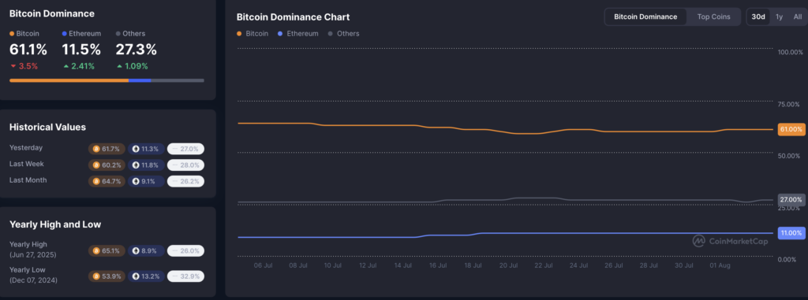Click Yesterday's Ethereum 11.3% pill
The image size is (808, 300).
[x=146, y=150]
